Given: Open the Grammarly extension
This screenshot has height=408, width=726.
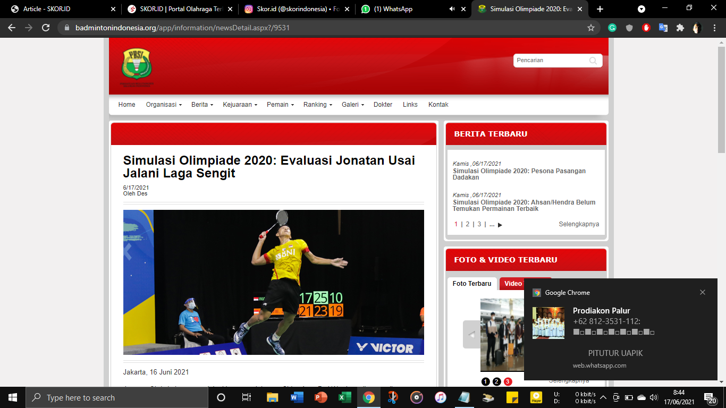Looking at the screenshot, I should (612, 28).
